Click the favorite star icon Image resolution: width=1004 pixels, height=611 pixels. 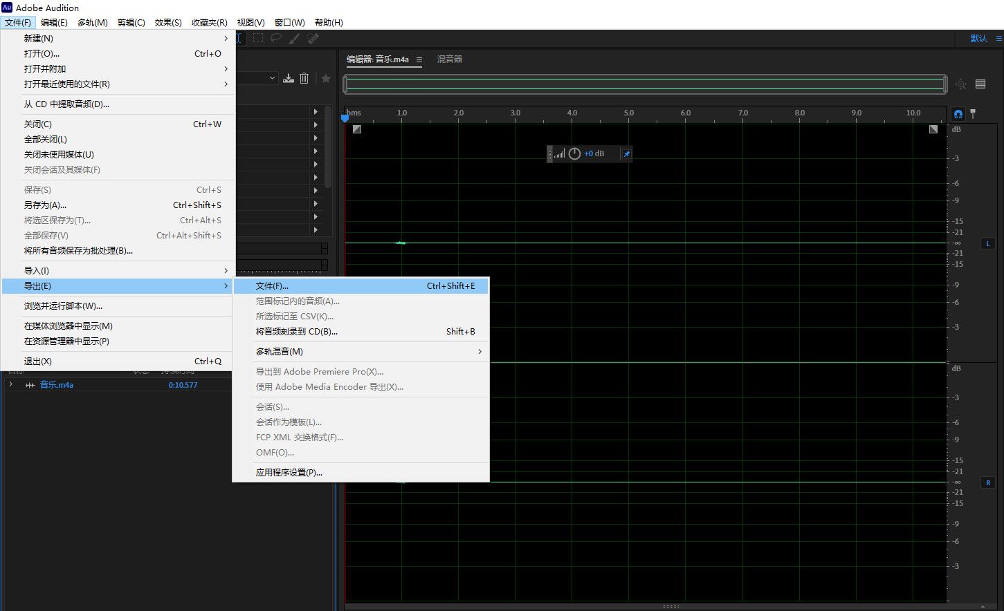(326, 78)
